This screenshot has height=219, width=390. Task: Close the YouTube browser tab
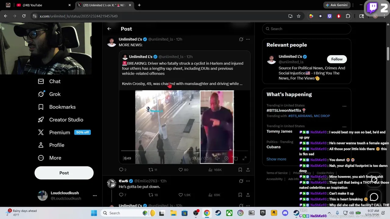click(x=69, y=5)
